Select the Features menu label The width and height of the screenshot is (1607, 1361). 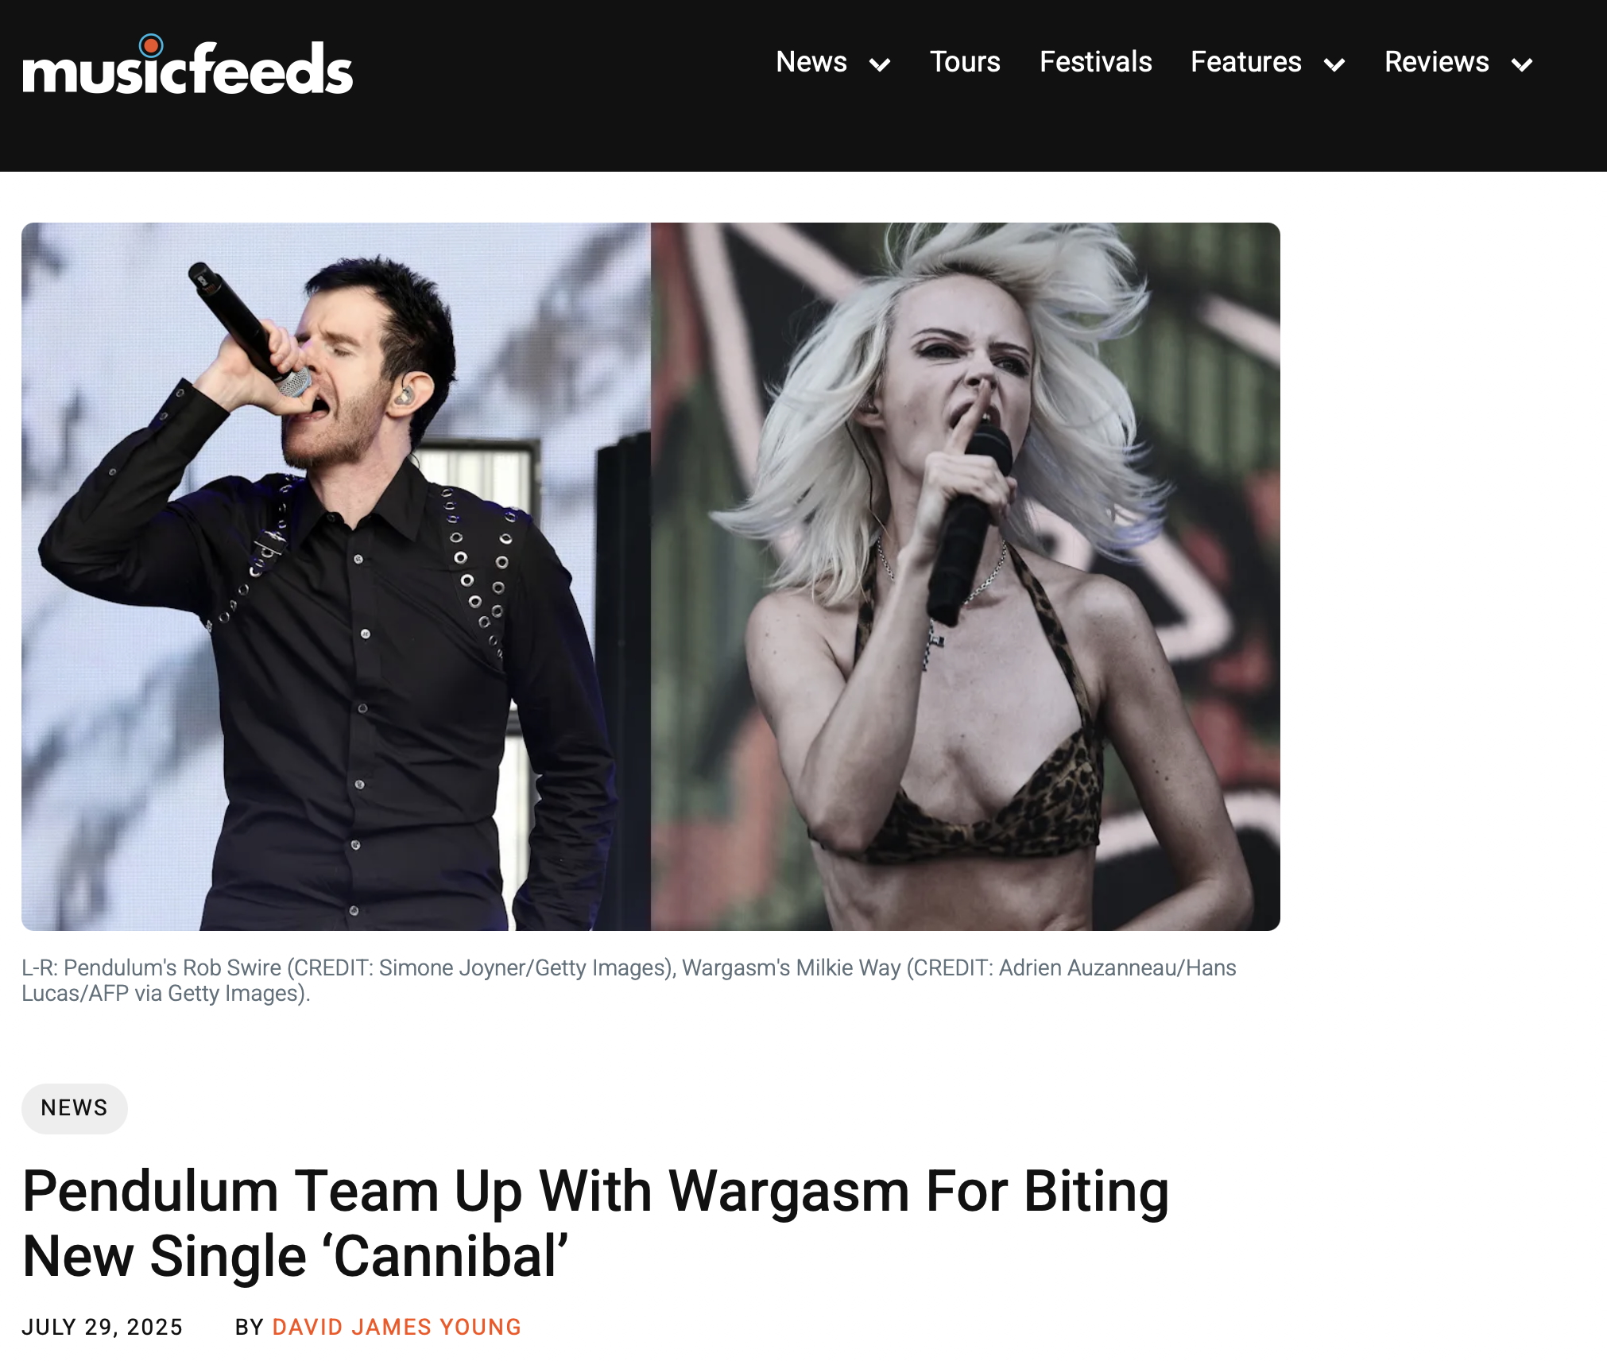1245,62
